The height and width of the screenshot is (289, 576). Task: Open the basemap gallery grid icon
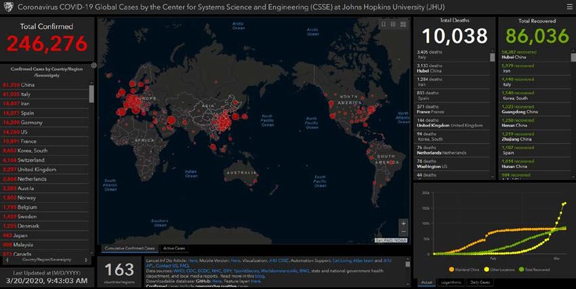tap(403, 24)
